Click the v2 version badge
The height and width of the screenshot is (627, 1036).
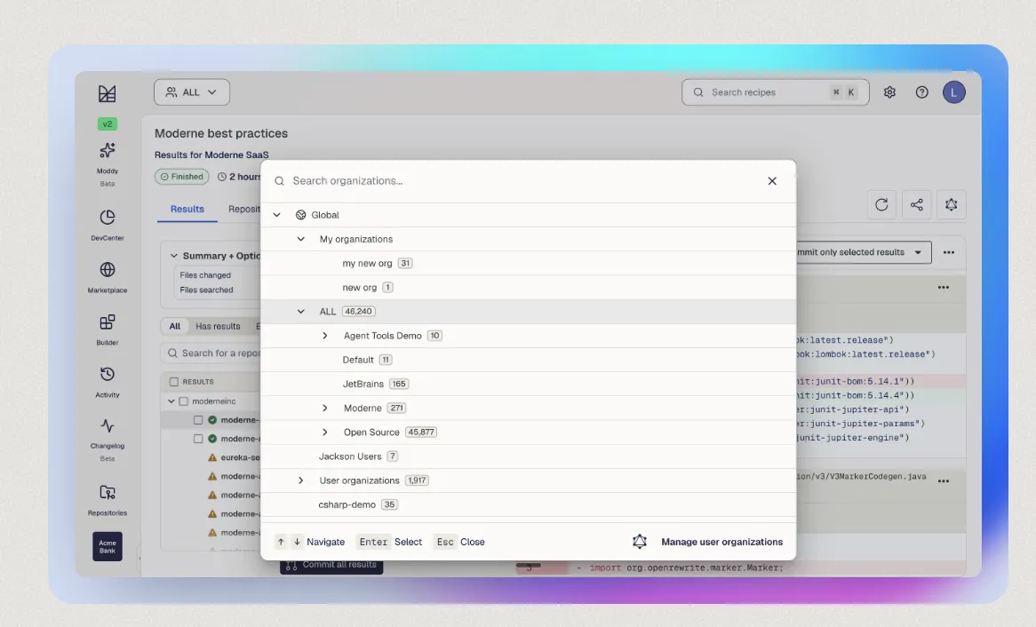[x=107, y=124]
